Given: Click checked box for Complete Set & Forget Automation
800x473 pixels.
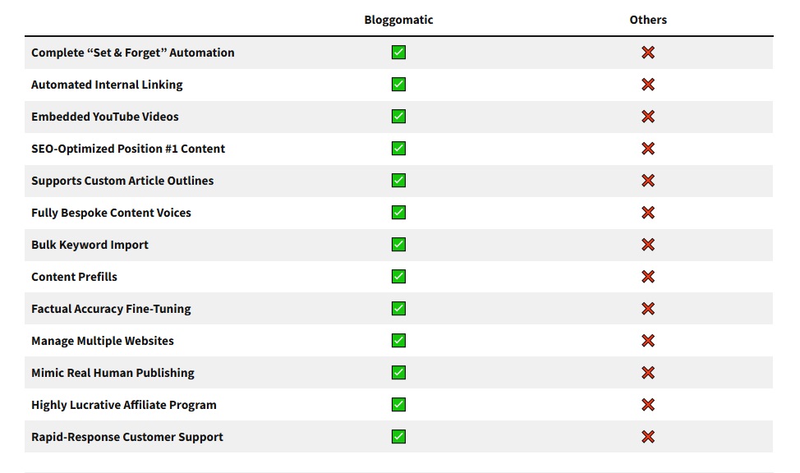Looking at the screenshot, I should [x=398, y=52].
